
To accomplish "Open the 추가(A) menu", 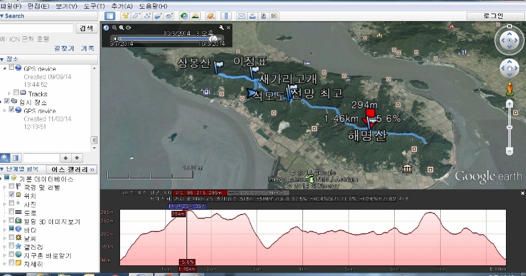I will point(122,6).
